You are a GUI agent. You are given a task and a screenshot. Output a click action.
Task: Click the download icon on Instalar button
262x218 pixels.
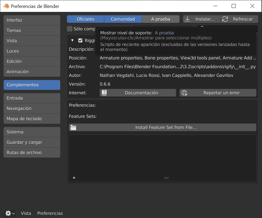tap(187, 19)
